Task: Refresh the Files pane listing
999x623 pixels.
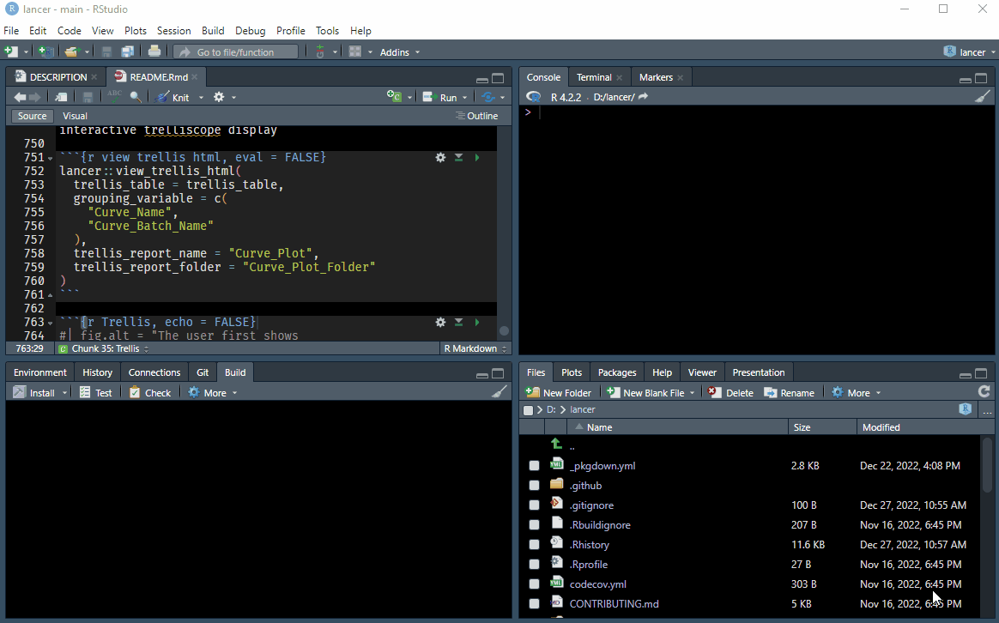Action: [984, 392]
